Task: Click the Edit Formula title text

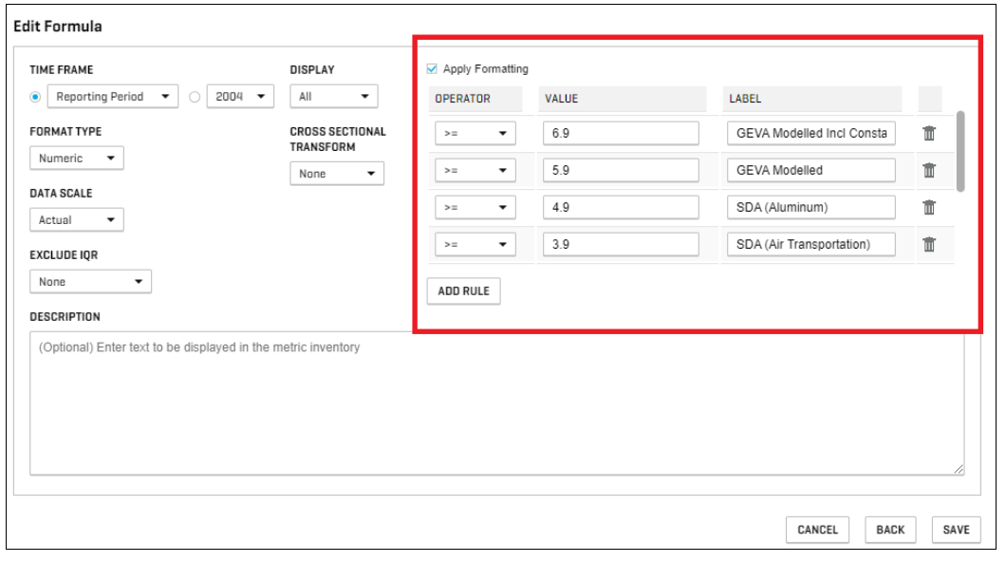Action: 58,27
